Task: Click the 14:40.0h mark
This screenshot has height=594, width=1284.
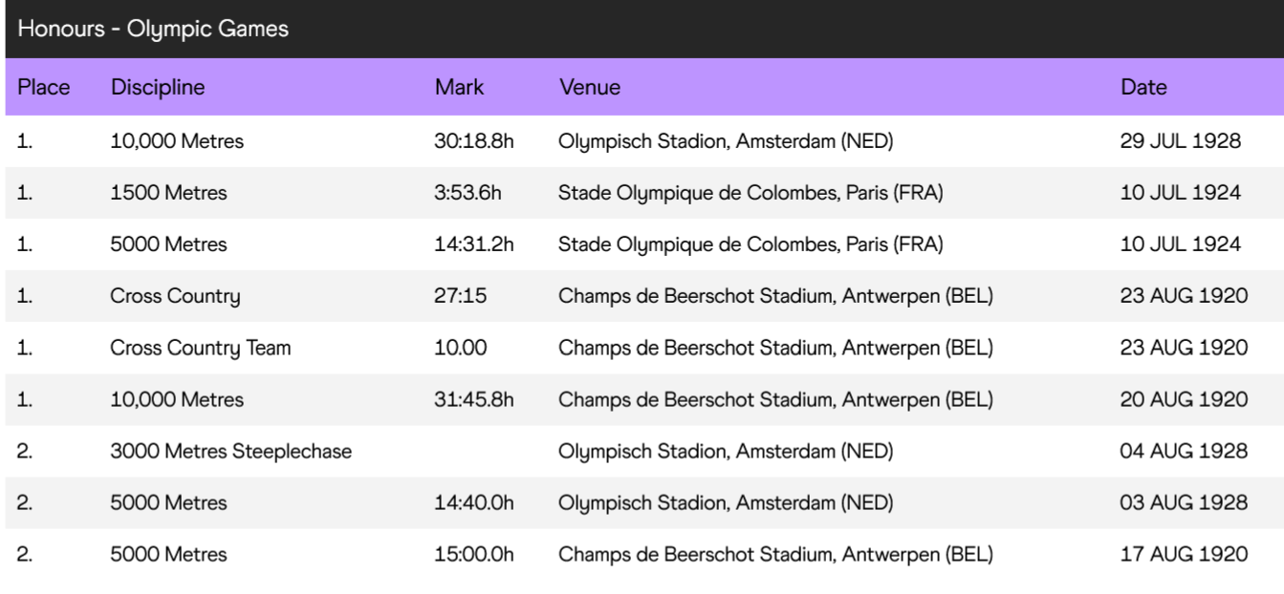Action: pos(474,502)
